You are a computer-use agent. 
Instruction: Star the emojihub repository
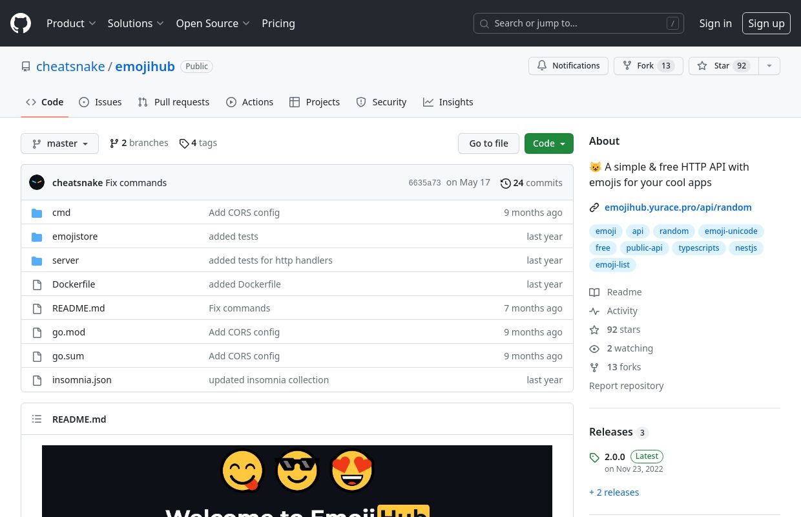(x=723, y=66)
